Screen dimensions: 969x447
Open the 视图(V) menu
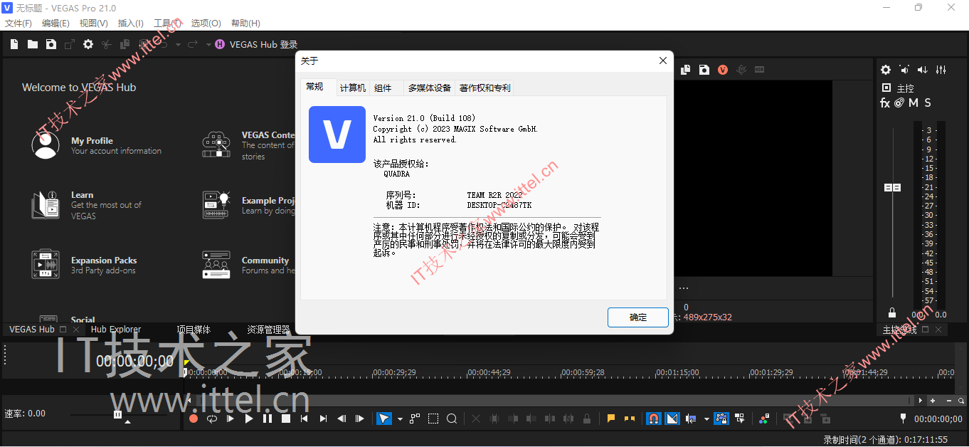(94, 23)
